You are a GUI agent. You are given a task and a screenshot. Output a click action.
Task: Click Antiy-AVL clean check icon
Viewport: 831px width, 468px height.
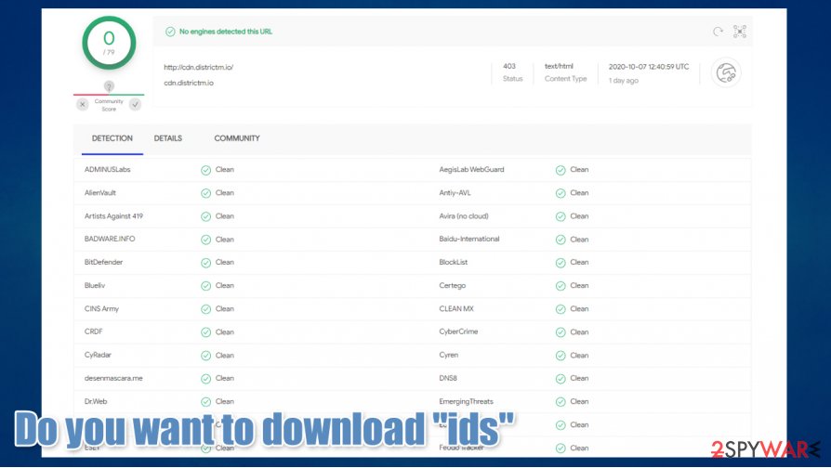[x=561, y=193]
